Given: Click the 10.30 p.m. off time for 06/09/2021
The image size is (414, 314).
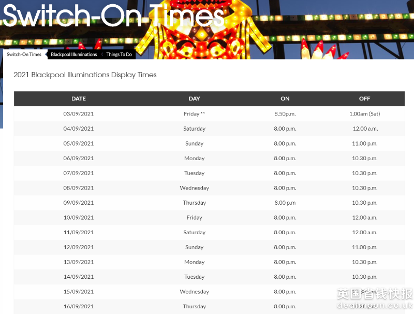Looking at the screenshot, I should coord(365,159).
